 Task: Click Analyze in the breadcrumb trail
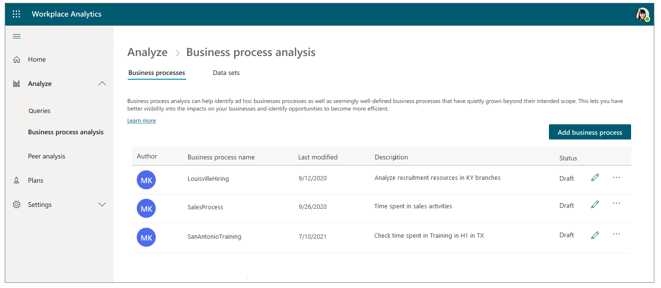pos(147,52)
